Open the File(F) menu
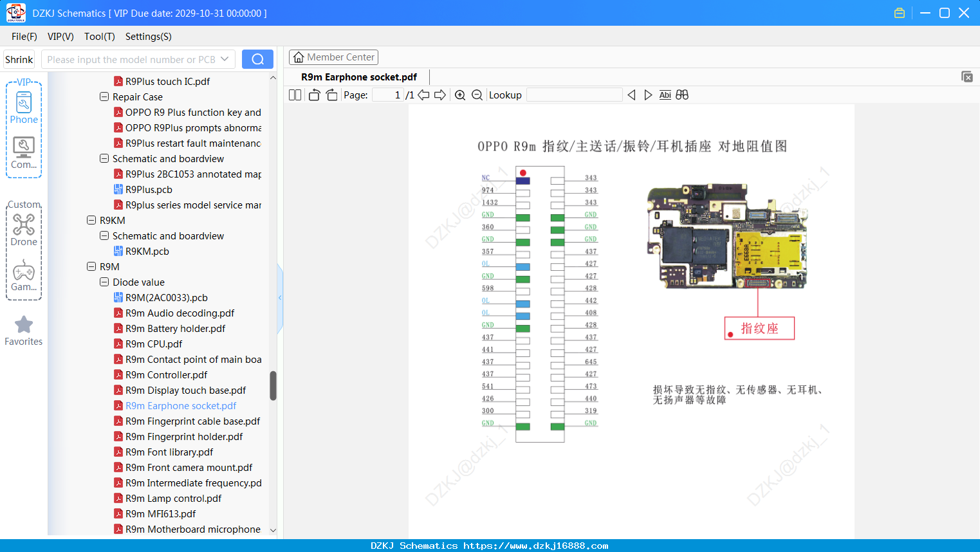Image resolution: width=980 pixels, height=552 pixels. tap(24, 37)
